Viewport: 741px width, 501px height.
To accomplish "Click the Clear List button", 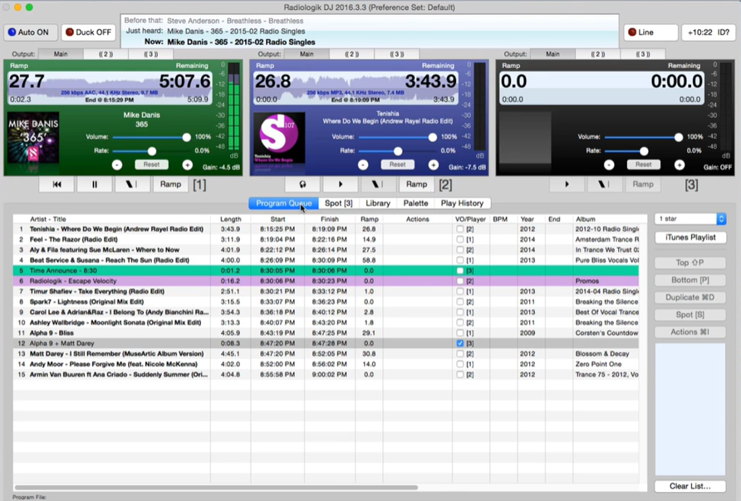I will 690,487.
